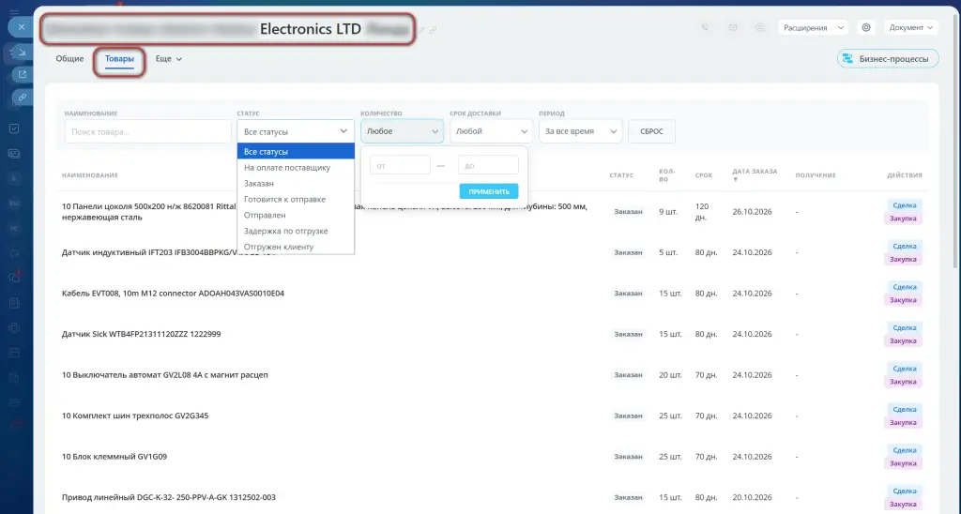Click Закупка in the Блок клеммный row
961x514 pixels.
[x=903, y=463]
